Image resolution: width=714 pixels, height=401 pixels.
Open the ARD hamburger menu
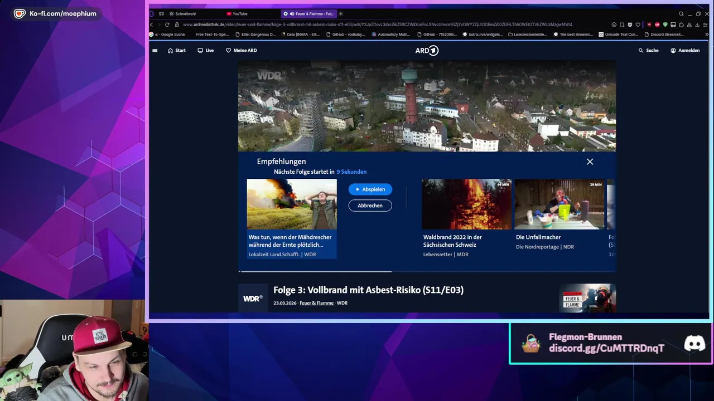pyautogui.click(x=155, y=50)
